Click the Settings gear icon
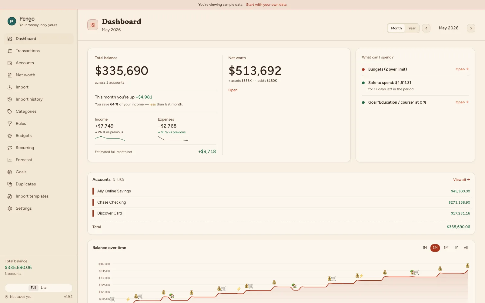Screen dimensions: 485x303 click(x=10, y=208)
